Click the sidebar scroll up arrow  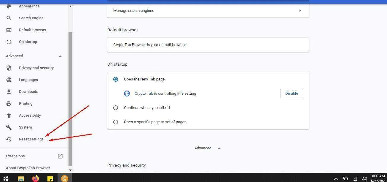[70, 6]
